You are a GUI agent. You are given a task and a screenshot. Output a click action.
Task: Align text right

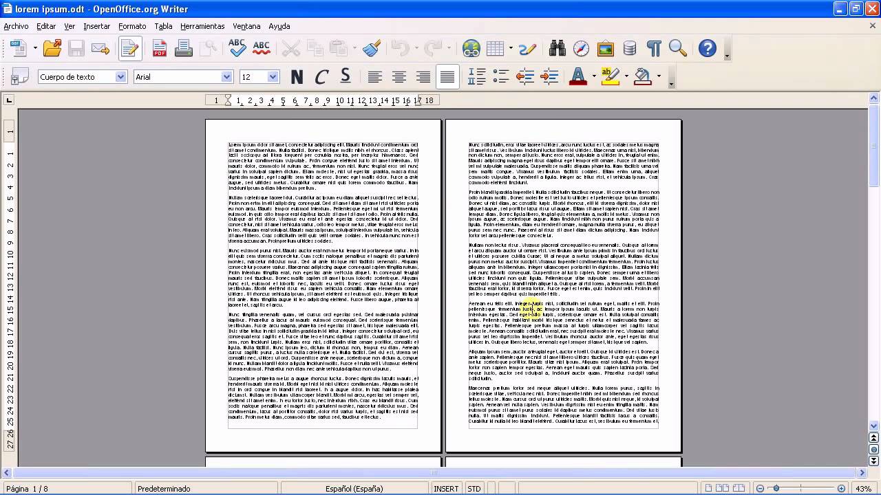click(423, 77)
